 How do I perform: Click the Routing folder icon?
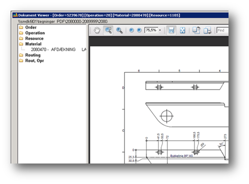tap(21, 55)
